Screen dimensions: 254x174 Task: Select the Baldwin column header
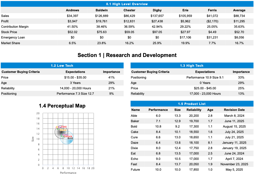click(102, 10)
